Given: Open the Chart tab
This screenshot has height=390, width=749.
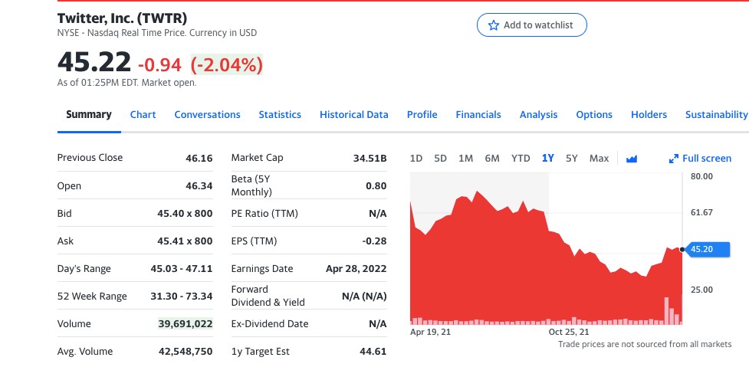Looking at the screenshot, I should click(x=143, y=115).
